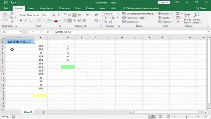Toggle Top Align

(x=65, y=15)
